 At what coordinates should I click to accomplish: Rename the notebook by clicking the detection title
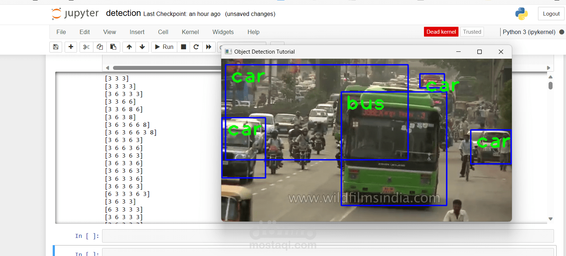click(x=124, y=13)
